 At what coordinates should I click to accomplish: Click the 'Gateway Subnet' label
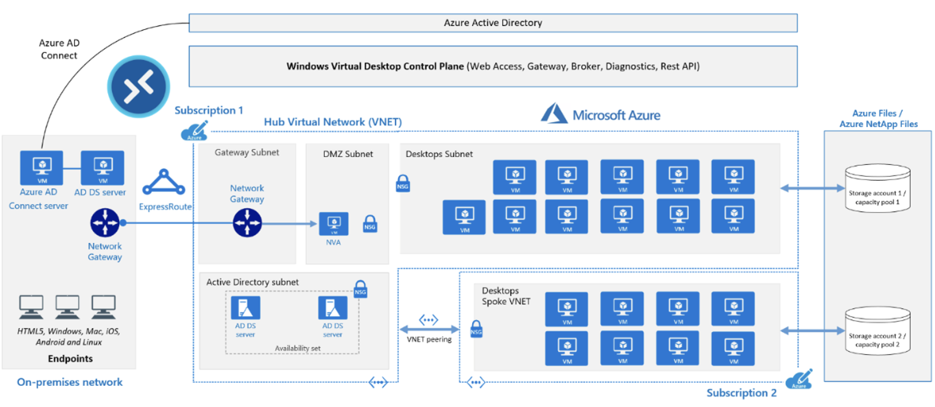click(247, 152)
